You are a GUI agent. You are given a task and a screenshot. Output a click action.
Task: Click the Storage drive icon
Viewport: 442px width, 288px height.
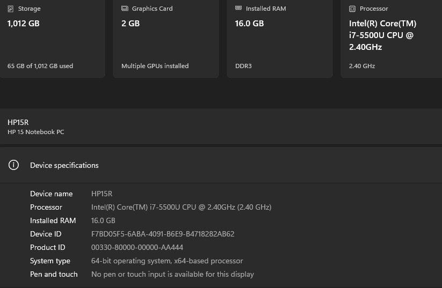point(11,9)
